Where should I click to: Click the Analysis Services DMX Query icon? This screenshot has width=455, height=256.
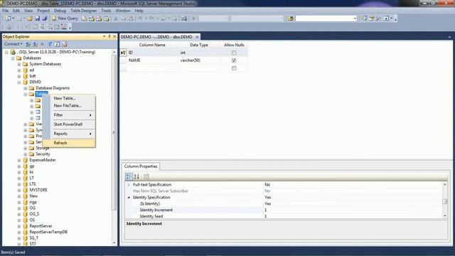click(x=99, y=18)
